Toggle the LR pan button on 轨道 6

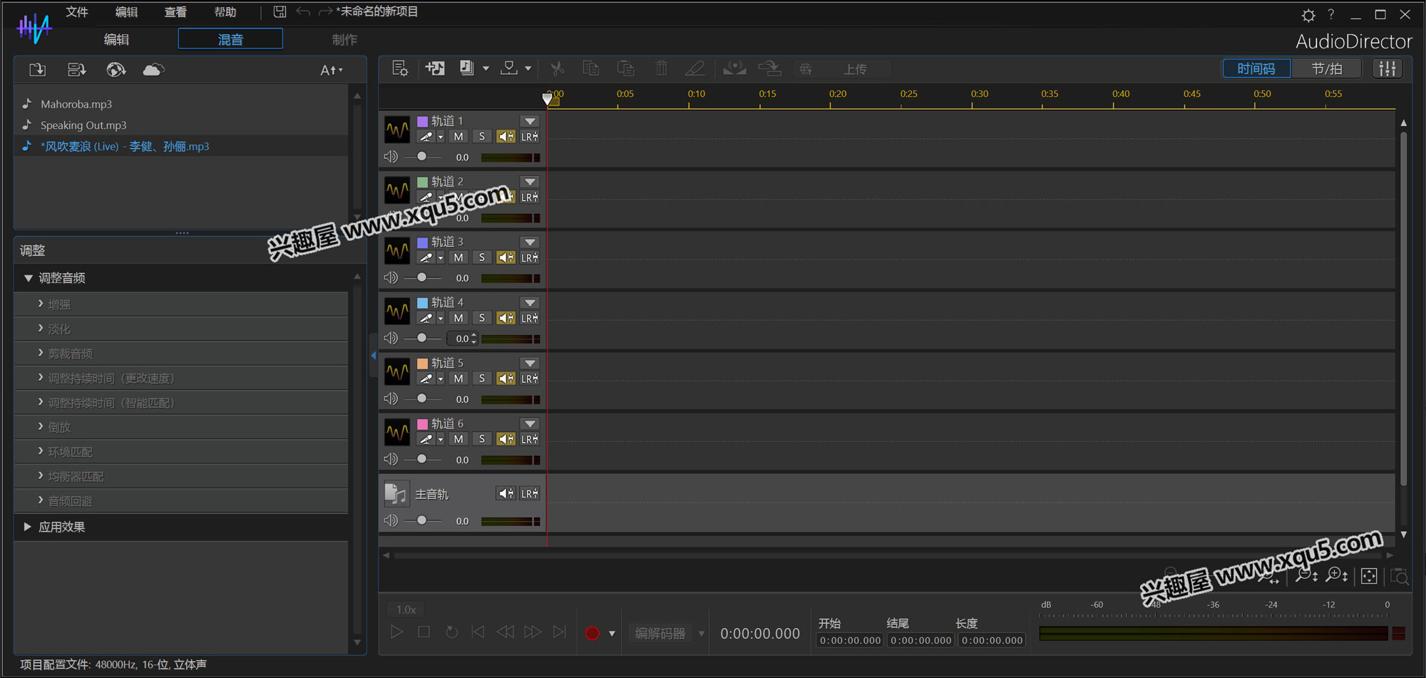click(529, 439)
